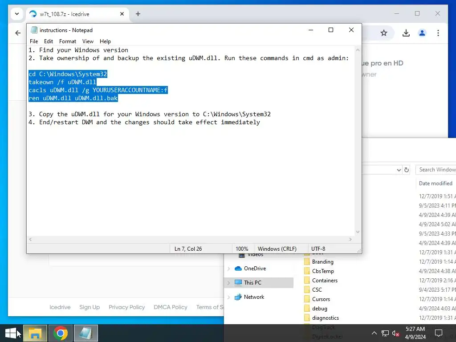Click the 'cd C:\Windows\System32' line

tap(68, 74)
